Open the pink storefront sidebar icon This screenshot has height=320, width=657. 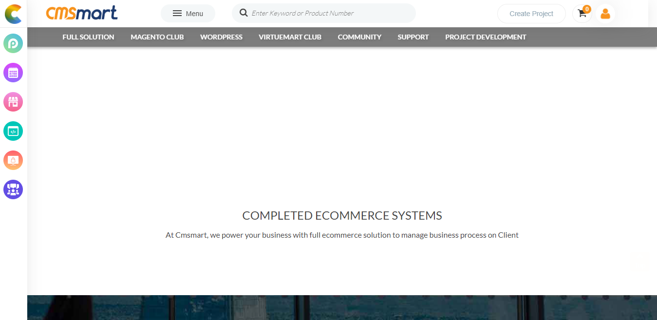(x=13, y=102)
